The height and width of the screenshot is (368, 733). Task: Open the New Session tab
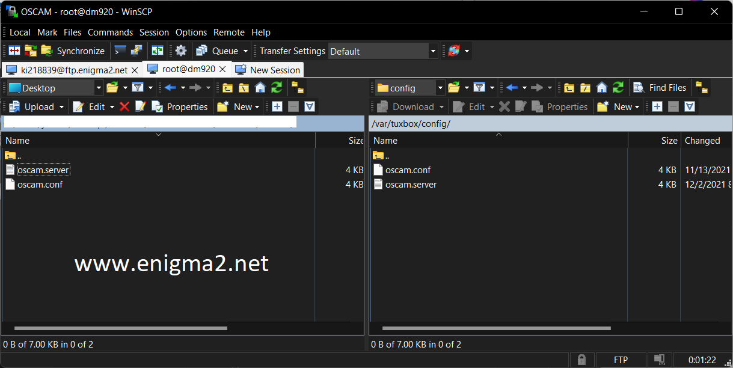(268, 70)
